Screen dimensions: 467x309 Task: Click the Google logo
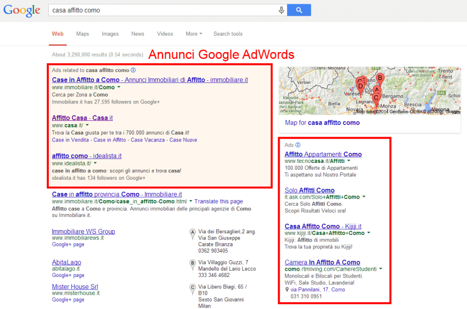tap(22, 11)
